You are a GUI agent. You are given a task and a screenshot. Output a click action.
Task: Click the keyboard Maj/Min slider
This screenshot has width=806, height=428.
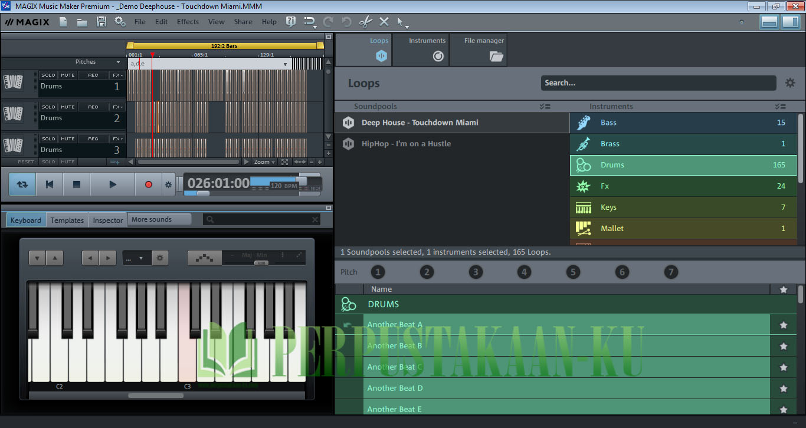click(x=261, y=262)
